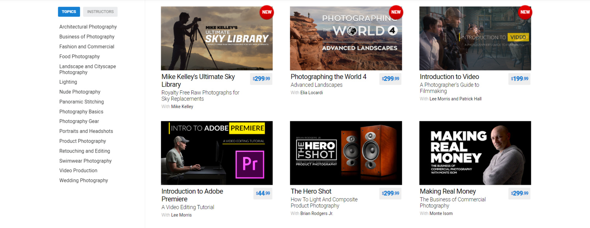This screenshot has width=590, height=228.
Task: Click the $299.99 price for Photographing the World 4
Action: [390, 79]
